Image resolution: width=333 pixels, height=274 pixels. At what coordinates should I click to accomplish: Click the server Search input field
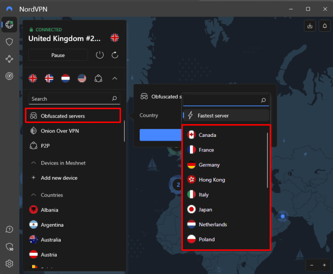tap(69, 99)
